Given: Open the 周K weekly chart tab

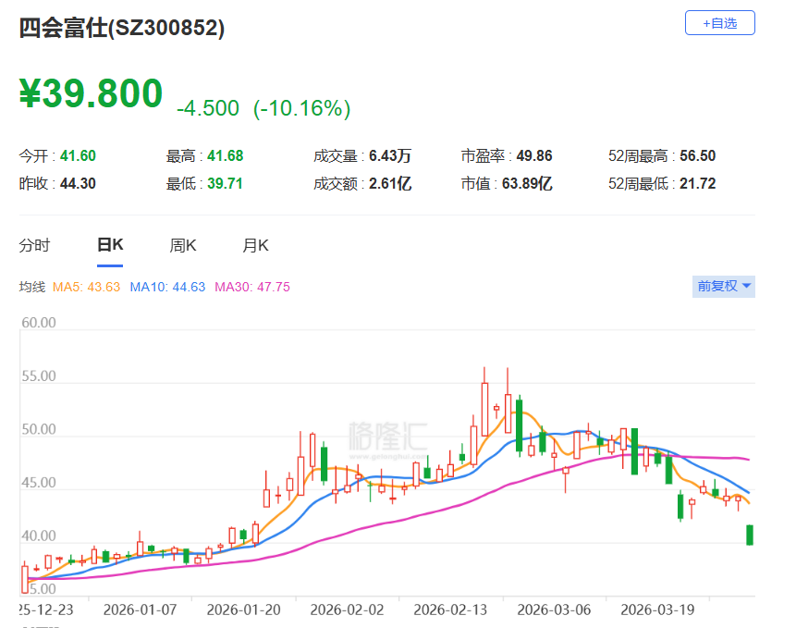Looking at the screenshot, I should [x=183, y=246].
